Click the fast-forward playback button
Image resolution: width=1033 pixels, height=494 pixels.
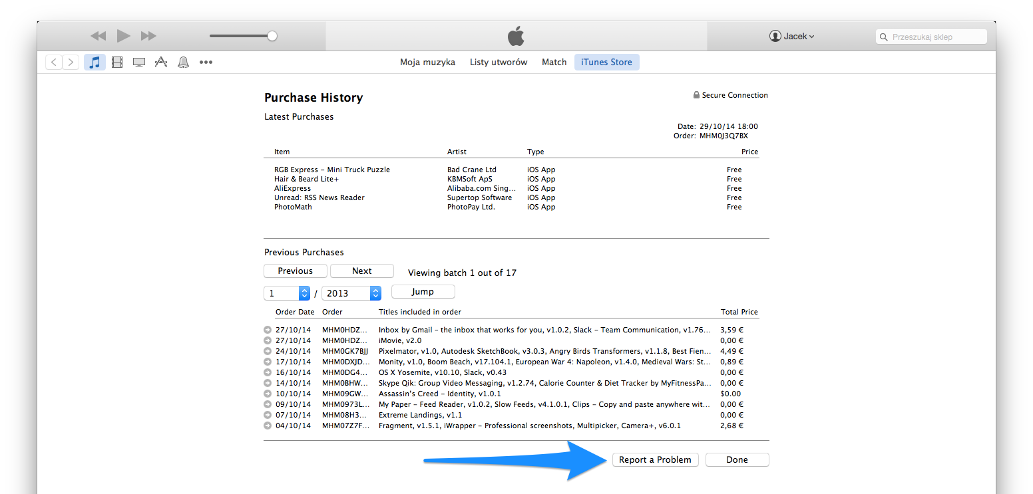pyautogui.click(x=148, y=36)
